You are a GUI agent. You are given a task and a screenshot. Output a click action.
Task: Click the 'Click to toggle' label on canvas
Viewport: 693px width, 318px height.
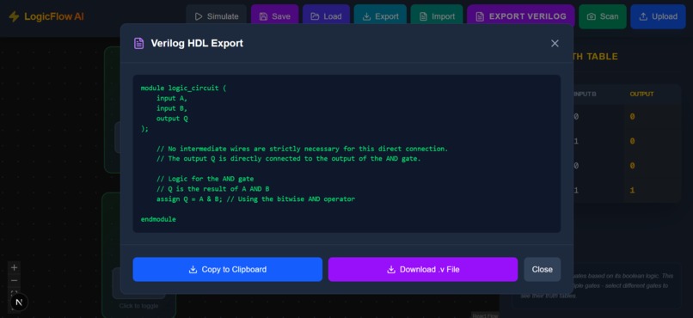click(138, 306)
